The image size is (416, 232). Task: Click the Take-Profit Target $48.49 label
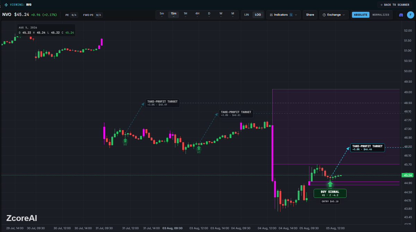pyautogui.click(x=162, y=103)
